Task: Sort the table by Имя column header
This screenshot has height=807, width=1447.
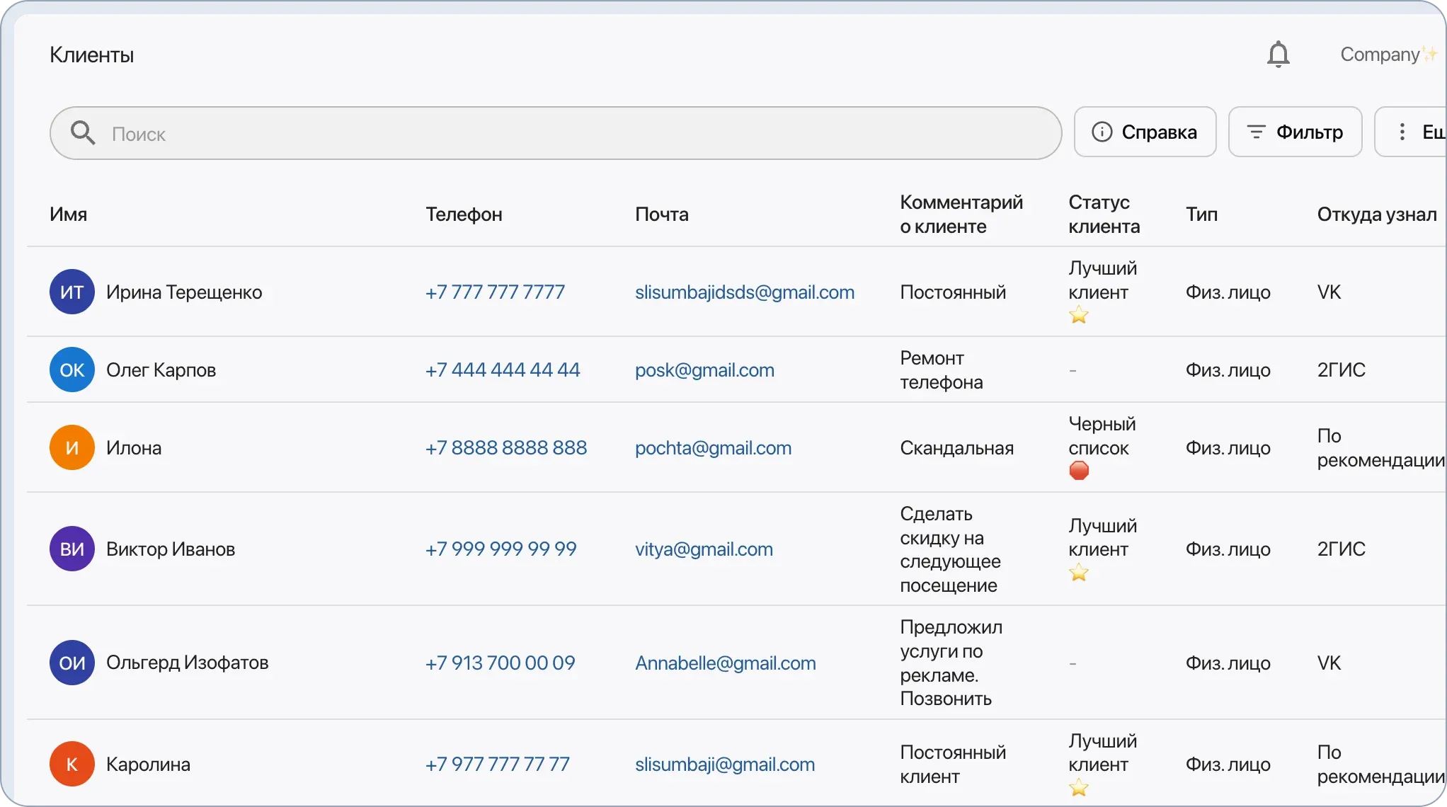Action: (68, 214)
